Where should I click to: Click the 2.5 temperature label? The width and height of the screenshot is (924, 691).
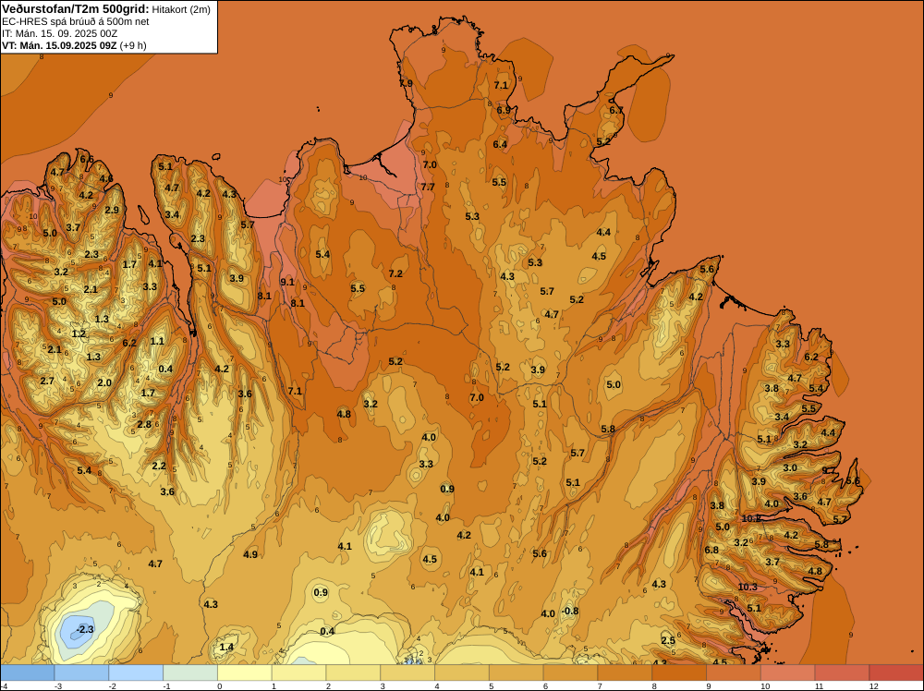point(668,641)
